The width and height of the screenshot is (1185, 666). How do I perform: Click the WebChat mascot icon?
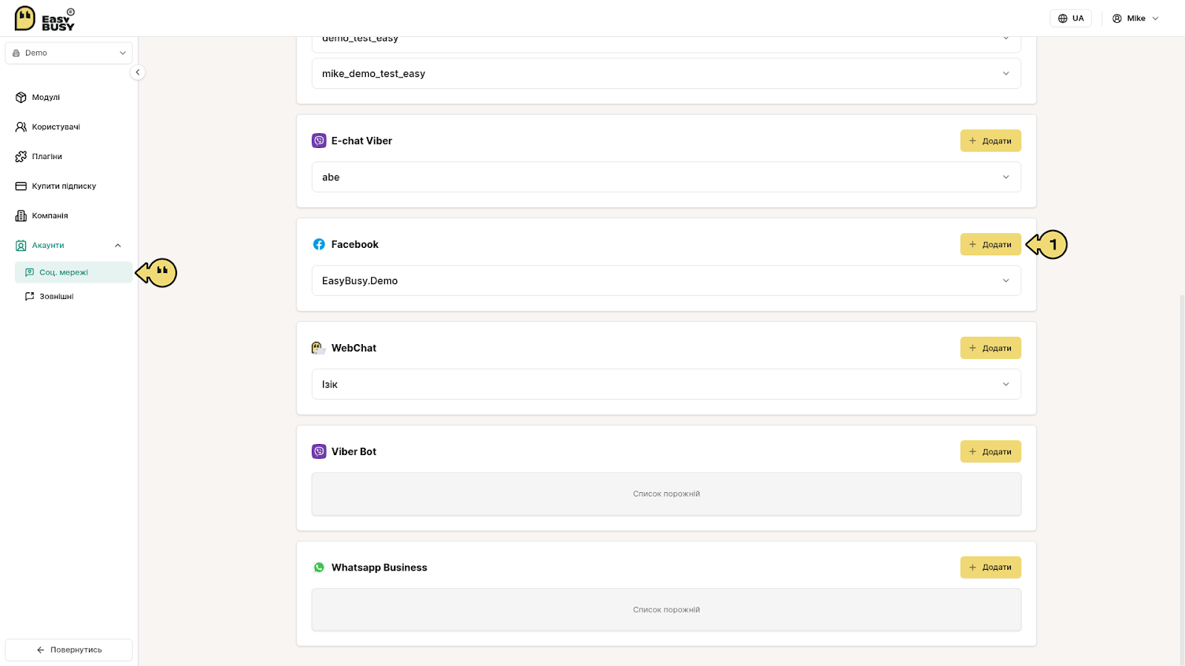coord(319,348)
